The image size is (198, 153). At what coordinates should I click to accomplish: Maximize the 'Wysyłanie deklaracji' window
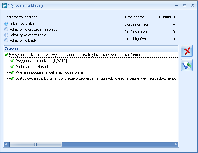[185, 5]
